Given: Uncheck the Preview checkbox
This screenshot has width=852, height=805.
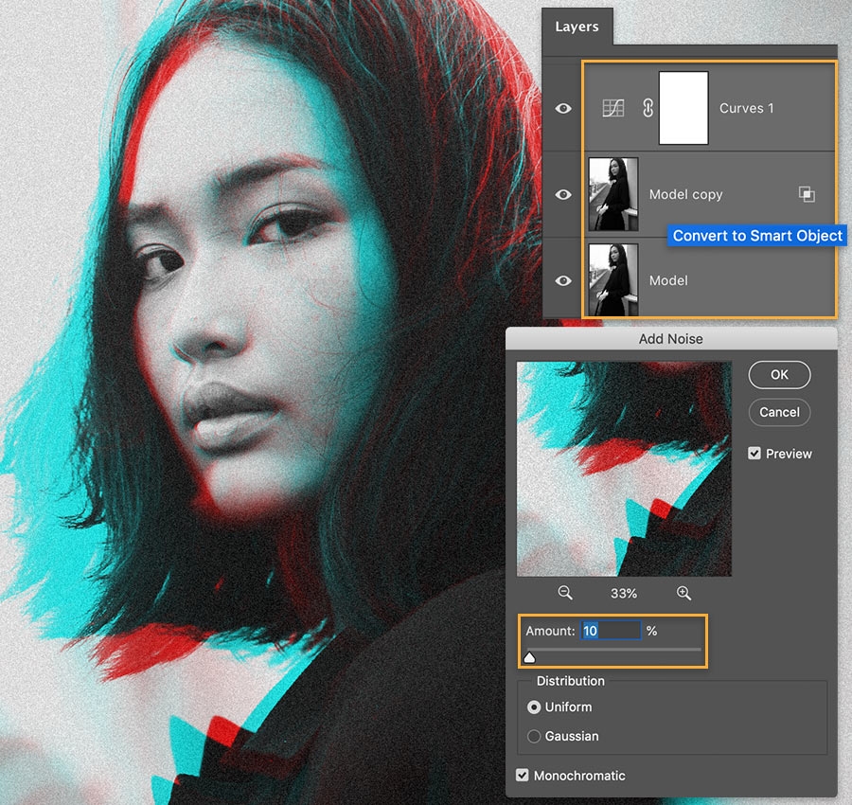Looking at the screenshot, I should pos(754,454).
